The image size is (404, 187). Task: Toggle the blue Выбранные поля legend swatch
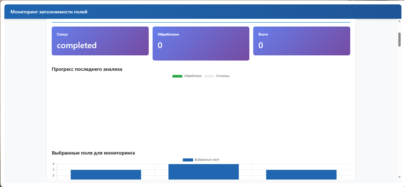pos(188,160)
